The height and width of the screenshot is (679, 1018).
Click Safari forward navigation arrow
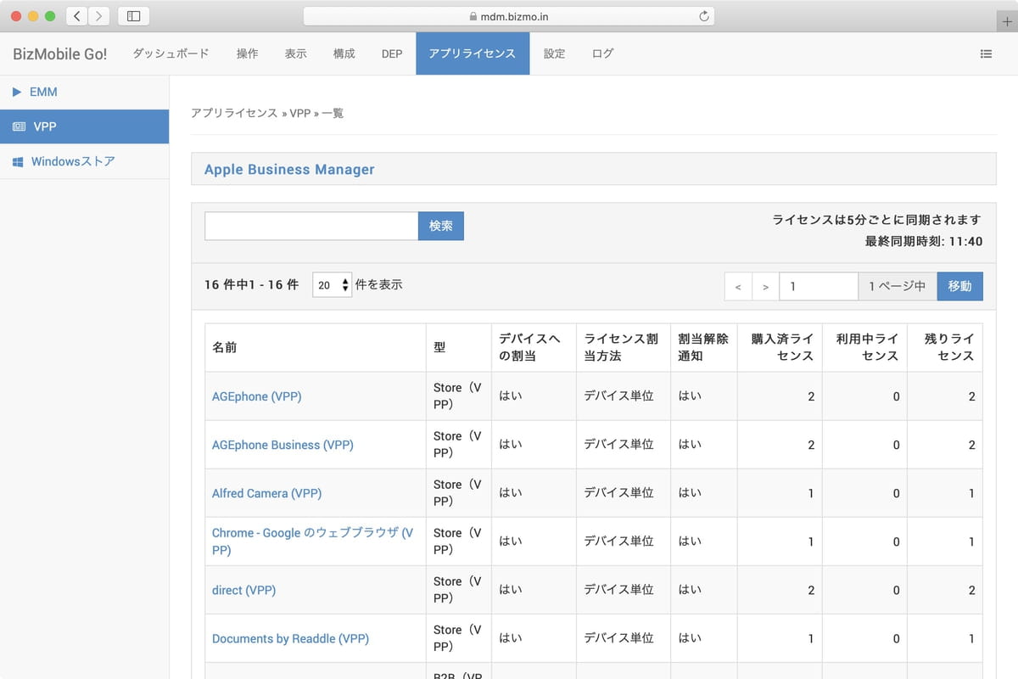(x=98, y=15)
